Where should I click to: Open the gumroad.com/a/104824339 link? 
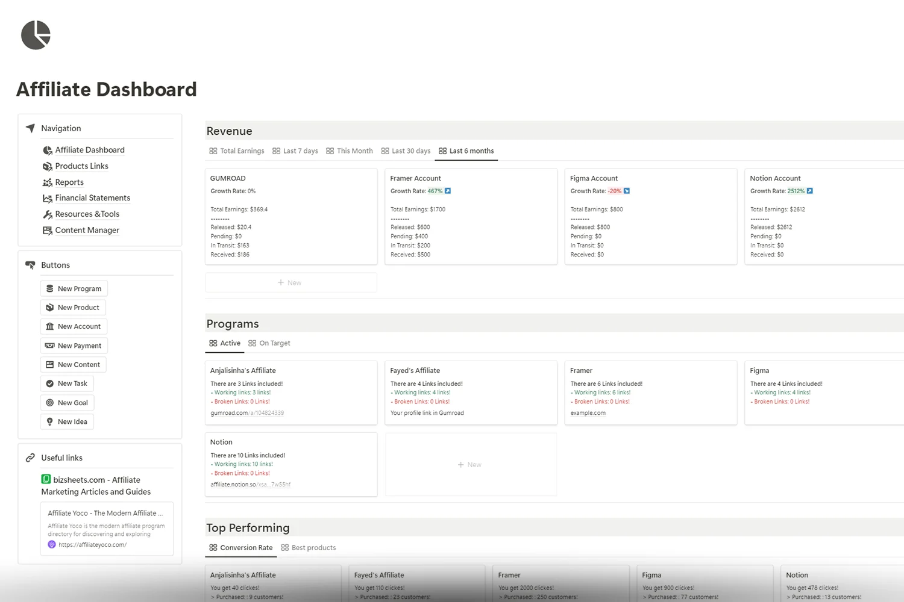(247, 413)
